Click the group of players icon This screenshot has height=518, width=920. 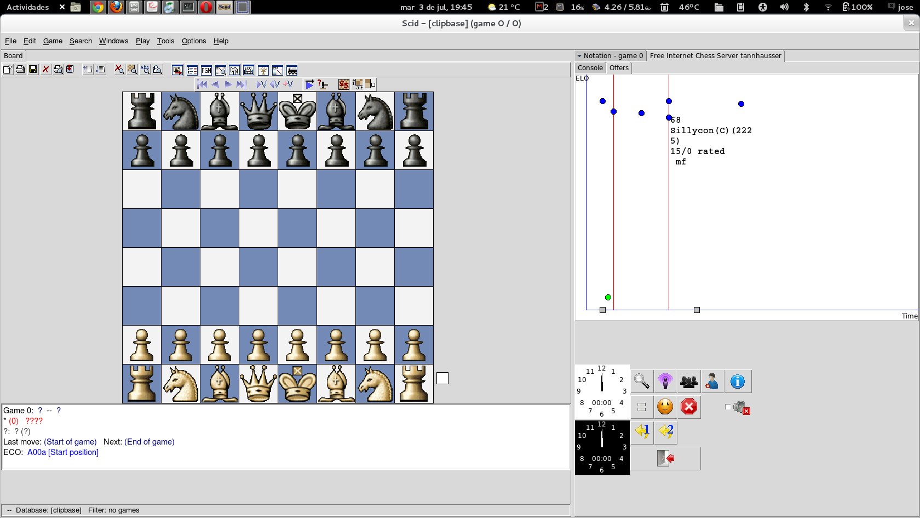point(689,381)
